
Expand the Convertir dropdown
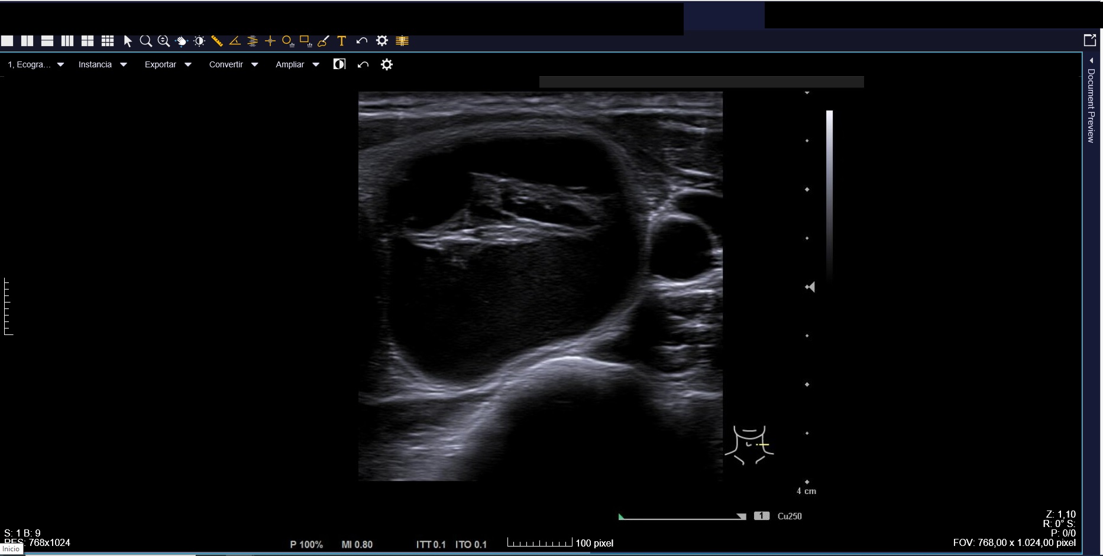[234, 64]
